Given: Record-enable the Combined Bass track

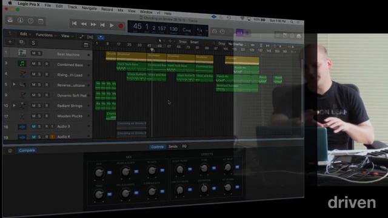Looking at the screenshot, I should point(47,64).
